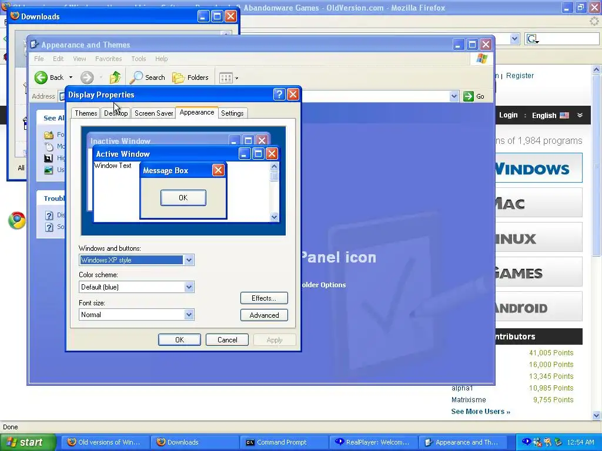Switch to Appearance and Th... taskbar item

463,442
